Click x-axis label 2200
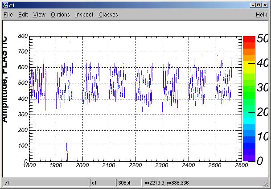 pyautogui.click(x=135, y=165)
